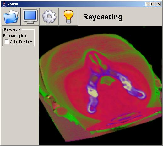Viewport: 163px width, 146px height.
Task: Click the white tooth on left jaw
Action: click(93, 93)
